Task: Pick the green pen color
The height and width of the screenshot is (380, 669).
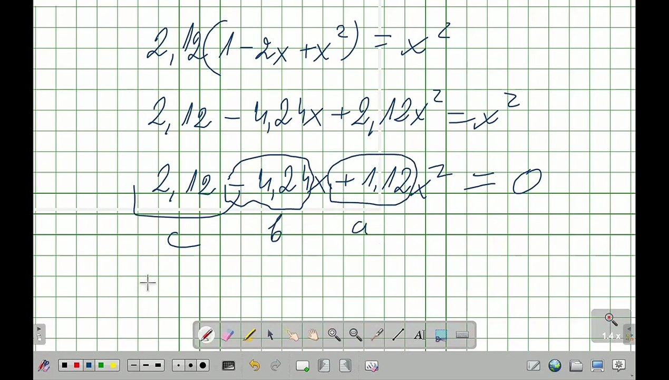Action: [101, 365]
